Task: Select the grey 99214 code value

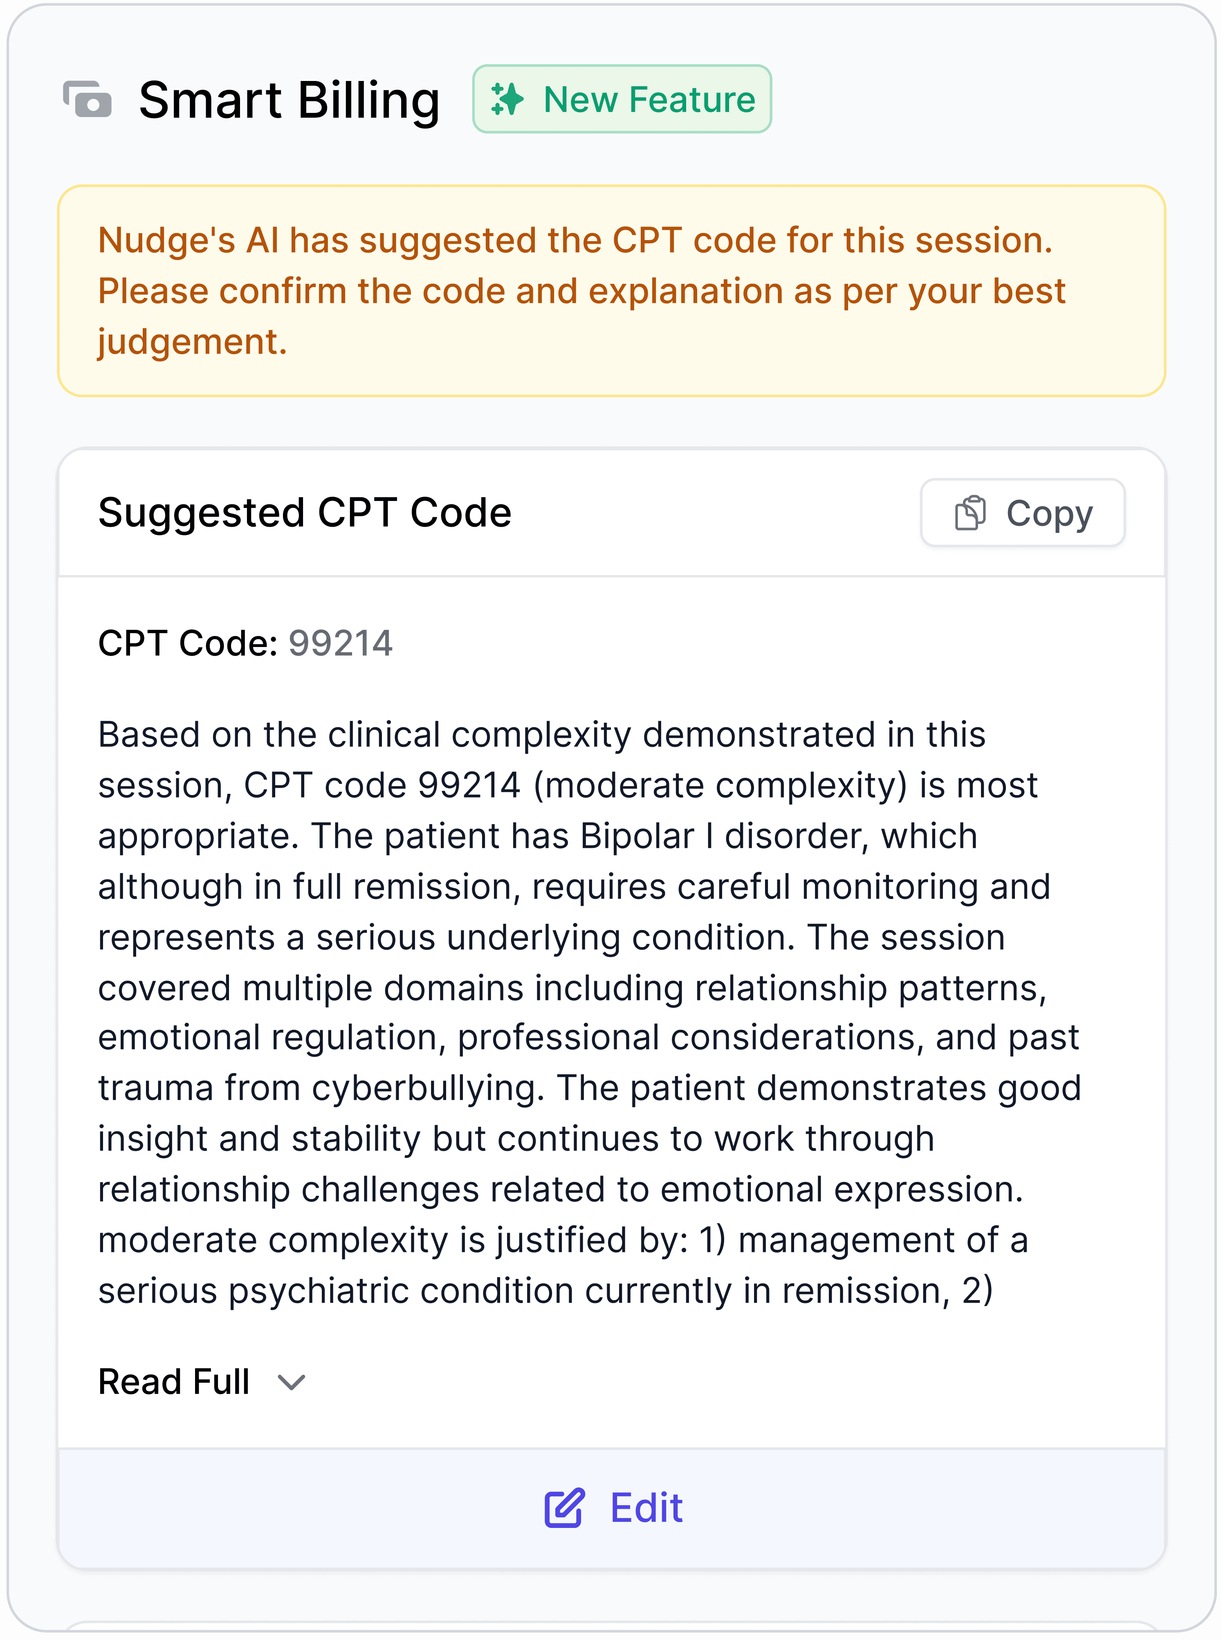Action: [341, 643]
